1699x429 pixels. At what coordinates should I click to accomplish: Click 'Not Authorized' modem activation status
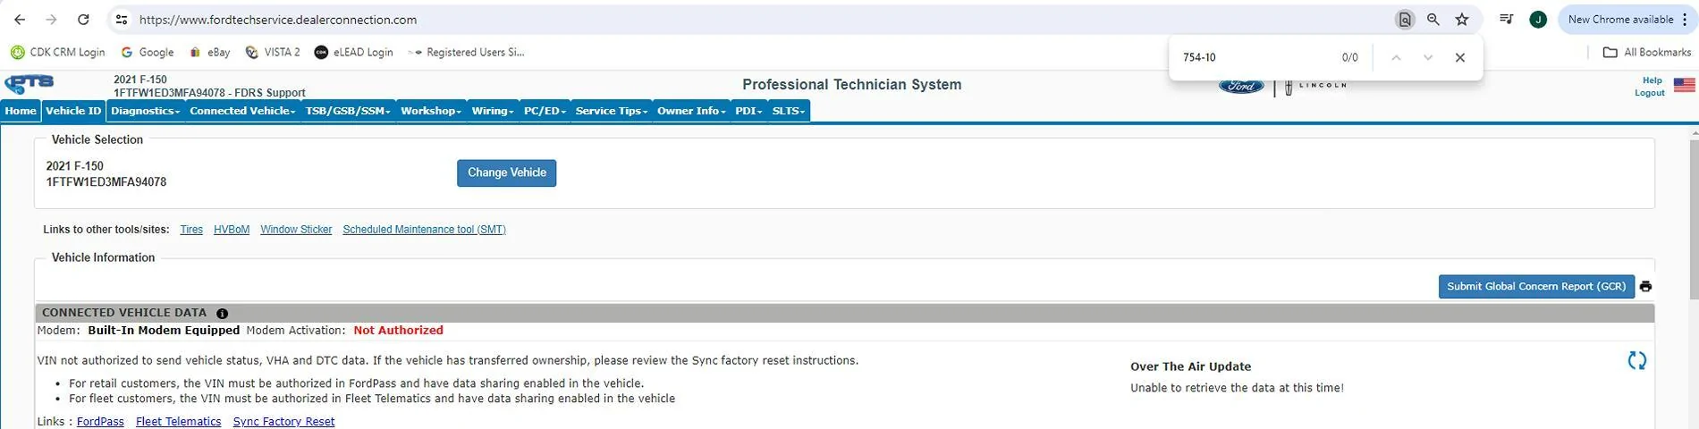point(398,331)
